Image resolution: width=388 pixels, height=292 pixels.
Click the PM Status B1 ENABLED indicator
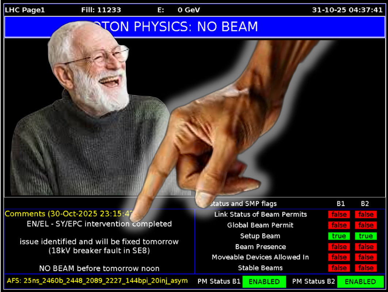(264, 282)
